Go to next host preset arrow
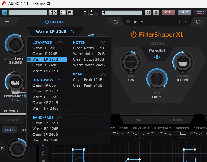The image size is (207, 162). (x=55, y=13)
